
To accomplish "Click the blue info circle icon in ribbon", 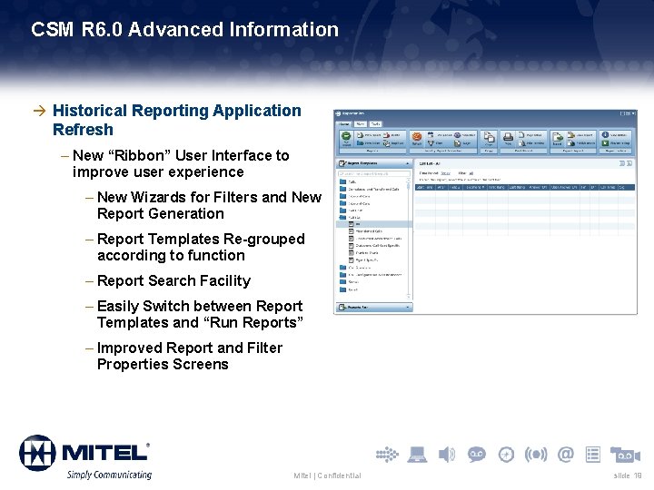I will 605,134.
